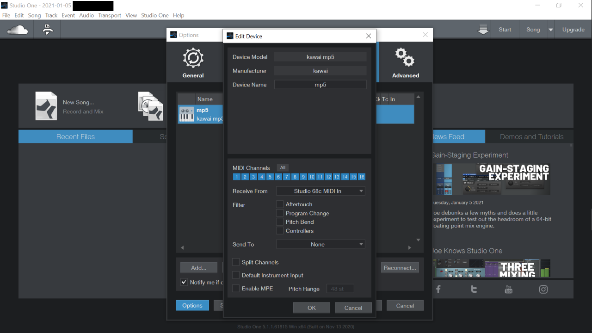Open the Studio One menu
Viewport: 592px width, 333px height.
tap(155, 15)
